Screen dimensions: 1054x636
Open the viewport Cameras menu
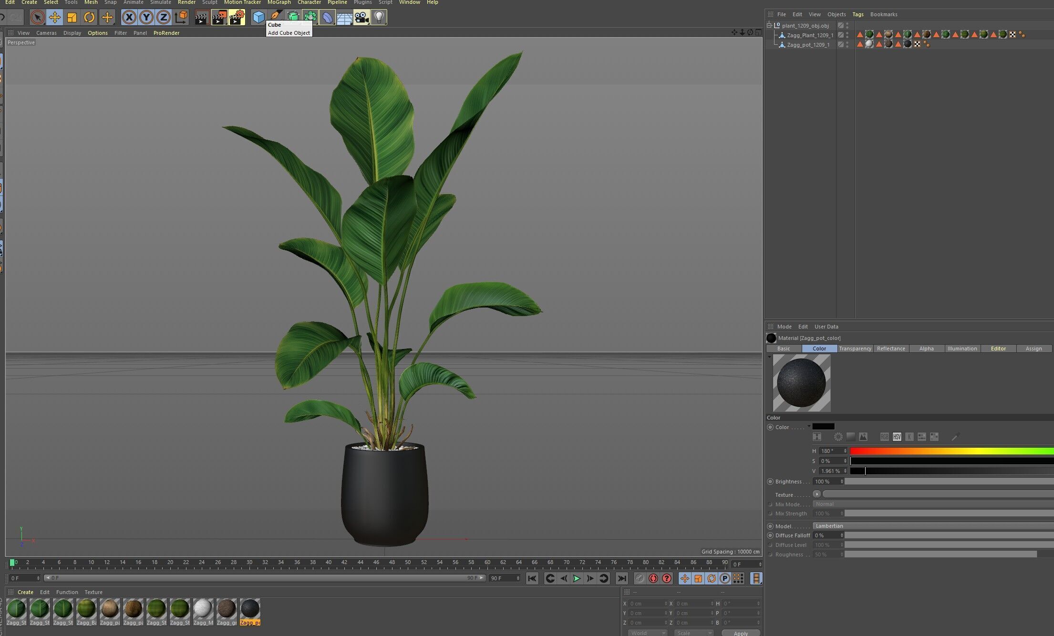click(x=46, y=33)
